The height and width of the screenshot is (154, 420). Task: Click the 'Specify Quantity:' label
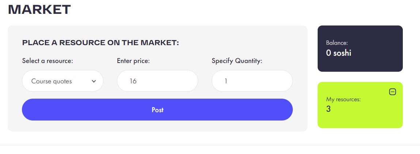pos(237,61)
